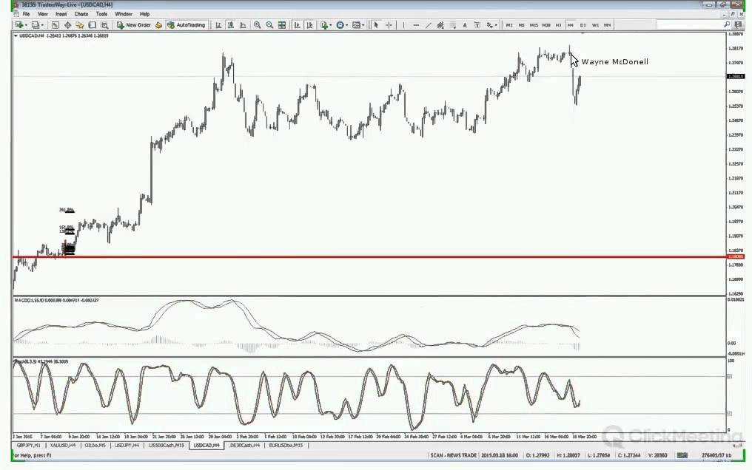Select the Cursor arrow tool

point(377,25)
